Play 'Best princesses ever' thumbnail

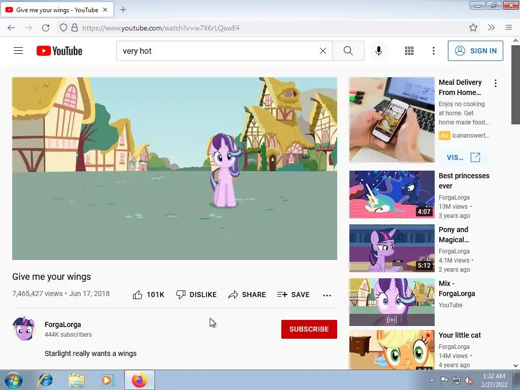pyautogui.click(x=392, y=194)
